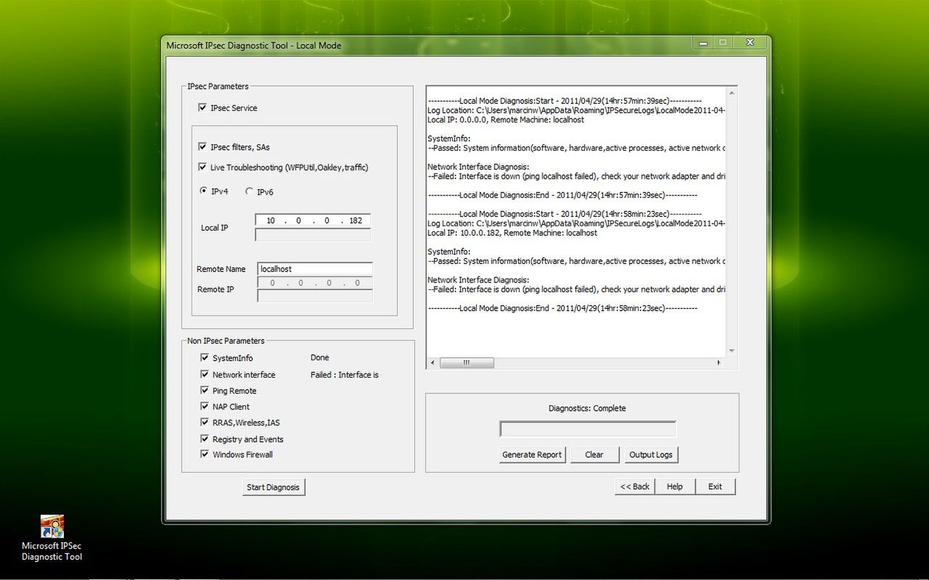Click log line 'Local IP: 10.0.0.182, Remote Machine: localhost'
The height and width of the screenshot is (580, 929).
tap(512, 233)
